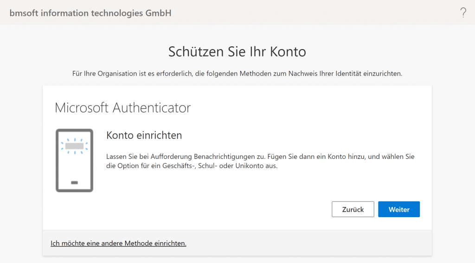Viewport: 475px width, 263px height.
Task: Click the phone illustration graphic
Action: (x=74, y=160)
